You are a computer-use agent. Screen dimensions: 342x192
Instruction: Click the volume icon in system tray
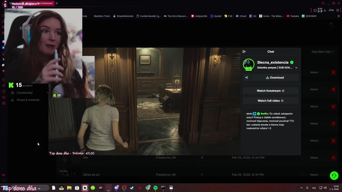(325, 188)
